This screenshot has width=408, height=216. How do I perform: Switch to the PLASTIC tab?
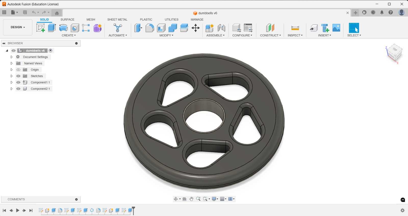pyautogui.click(x=146, y=20)
